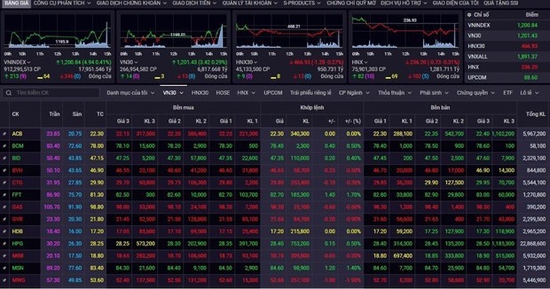Select the UPCOM list tab
This screenshot has height=289, width=550.
[273, 93]
